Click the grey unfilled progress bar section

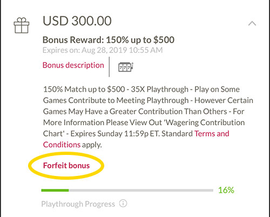pyautogui.click(x=141, y=190)
